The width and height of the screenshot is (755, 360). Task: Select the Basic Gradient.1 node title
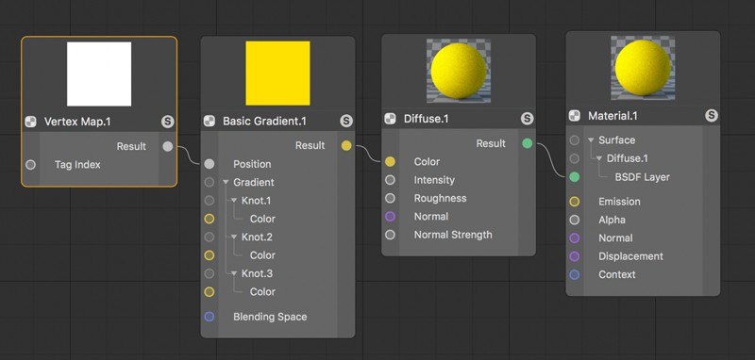[x=264, y=121]
